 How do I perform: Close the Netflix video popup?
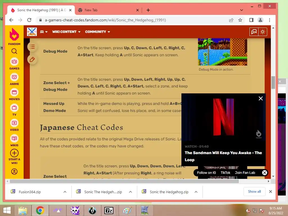[x=261, y=98]
